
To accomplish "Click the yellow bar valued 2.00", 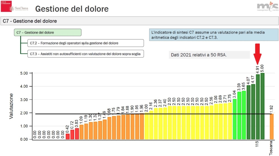I will pos(146,126).
